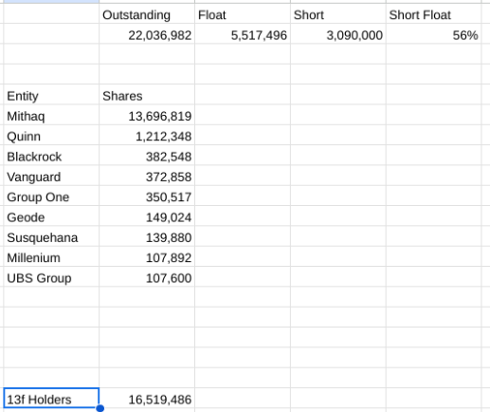Select the Group One entity cell
490x412 pixels.
[51, 197]
